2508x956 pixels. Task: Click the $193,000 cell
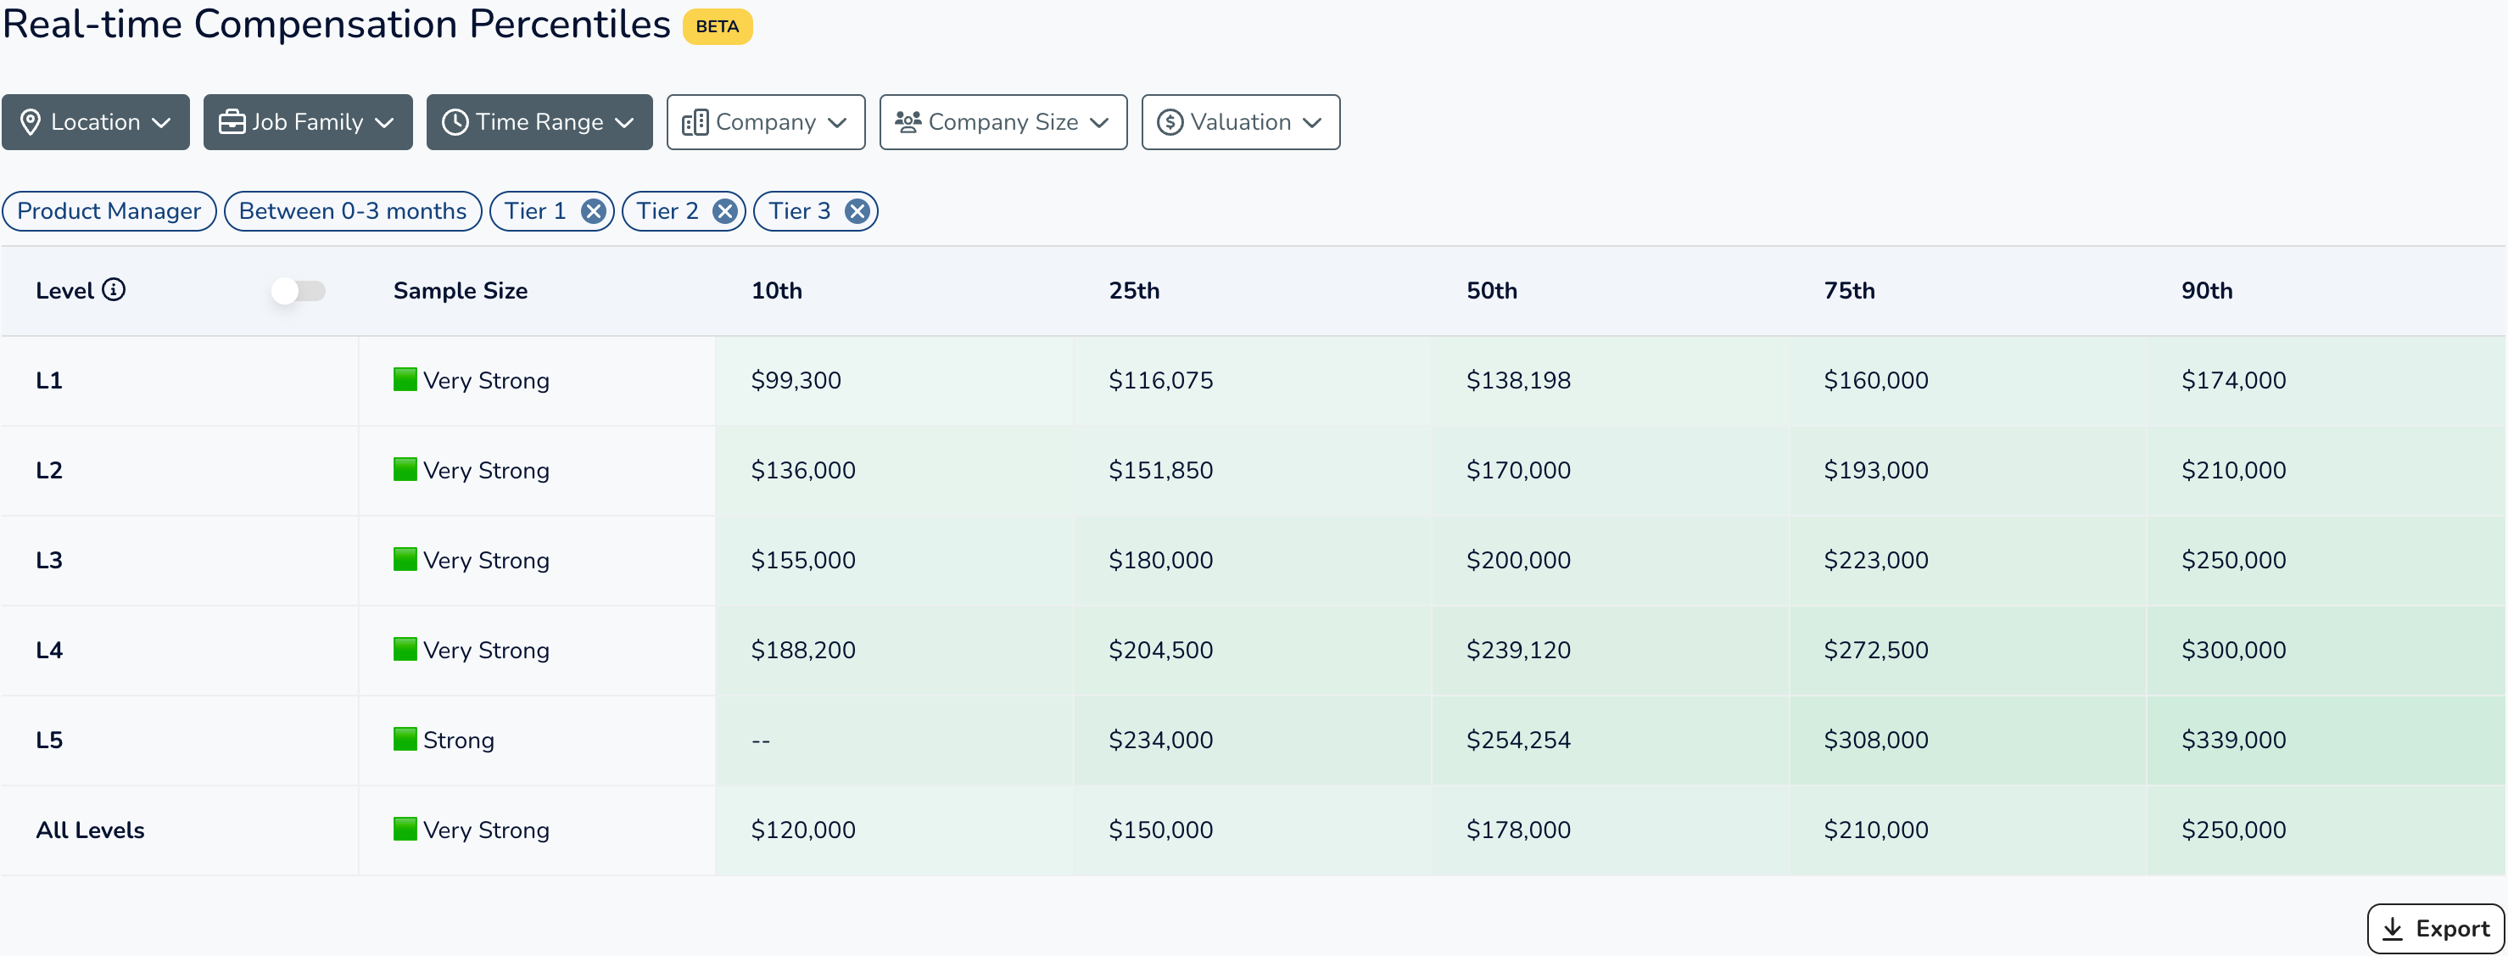pyautogui.click(x=1968, y=470)
